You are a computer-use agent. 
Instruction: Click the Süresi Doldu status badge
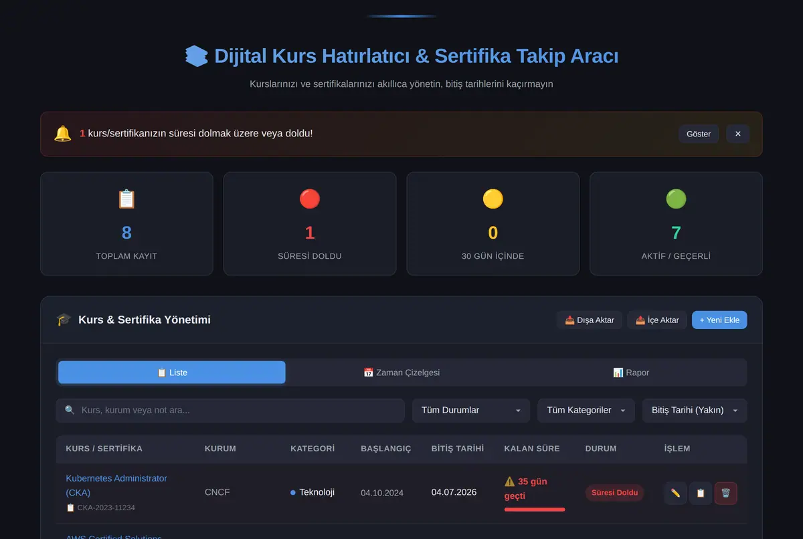[615, 493]
